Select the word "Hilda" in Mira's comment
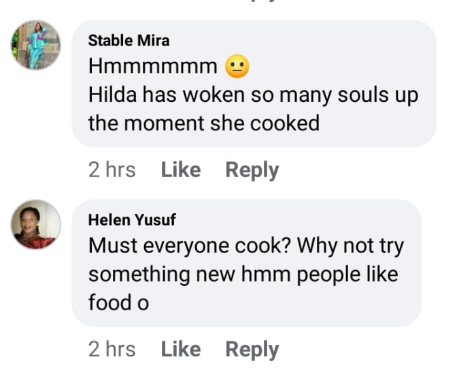Screen dimensions: 459x370 pyautogui.click(x=112, y=95)
